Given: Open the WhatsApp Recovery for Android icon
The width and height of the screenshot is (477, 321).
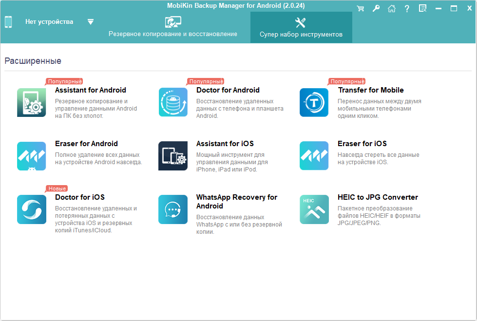Looking at the screenshot, I should pos(173,209).
